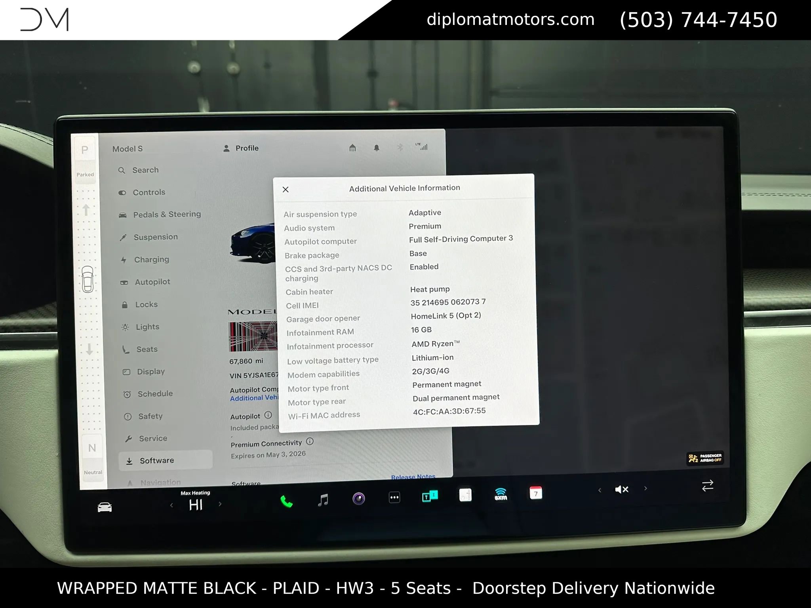Tap the LTE signal strength icon
The width and height of the screenshot is (811, 608).
pyautogui.click(x=421, y=146)
